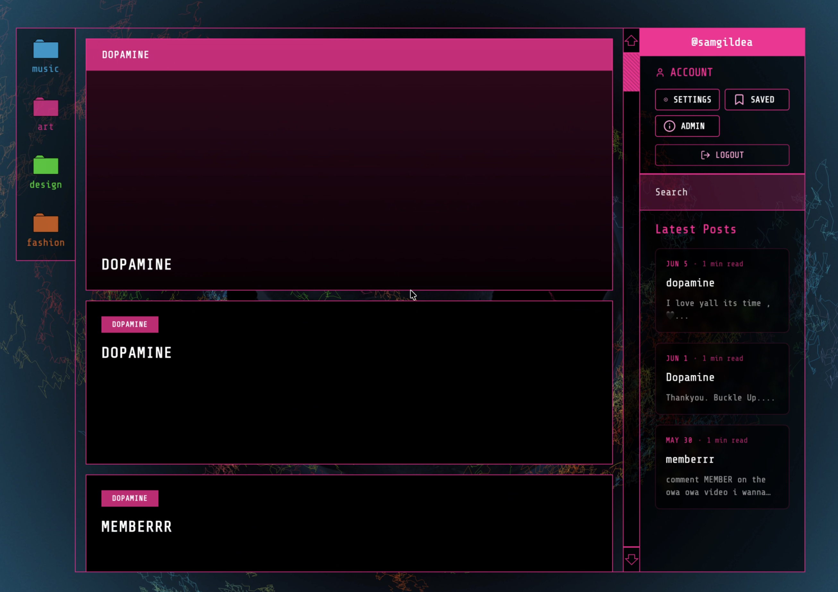Click the scroll down arrow icon
Image resolution: width=838 pixels, height=592 pixels.
(631, 559)
